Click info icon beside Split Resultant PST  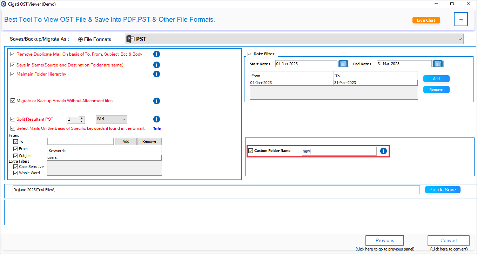156,119
